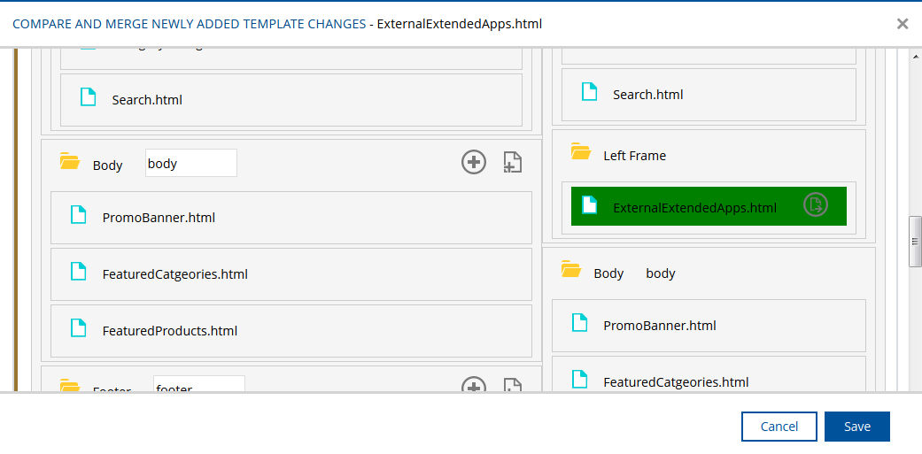
Task: Click the footer name input field
Action: (198, 386)
